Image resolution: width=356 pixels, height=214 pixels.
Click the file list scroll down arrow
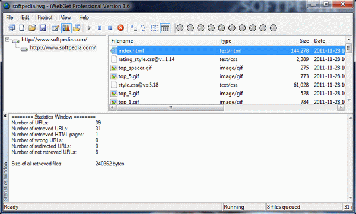(x=349, y=100)
